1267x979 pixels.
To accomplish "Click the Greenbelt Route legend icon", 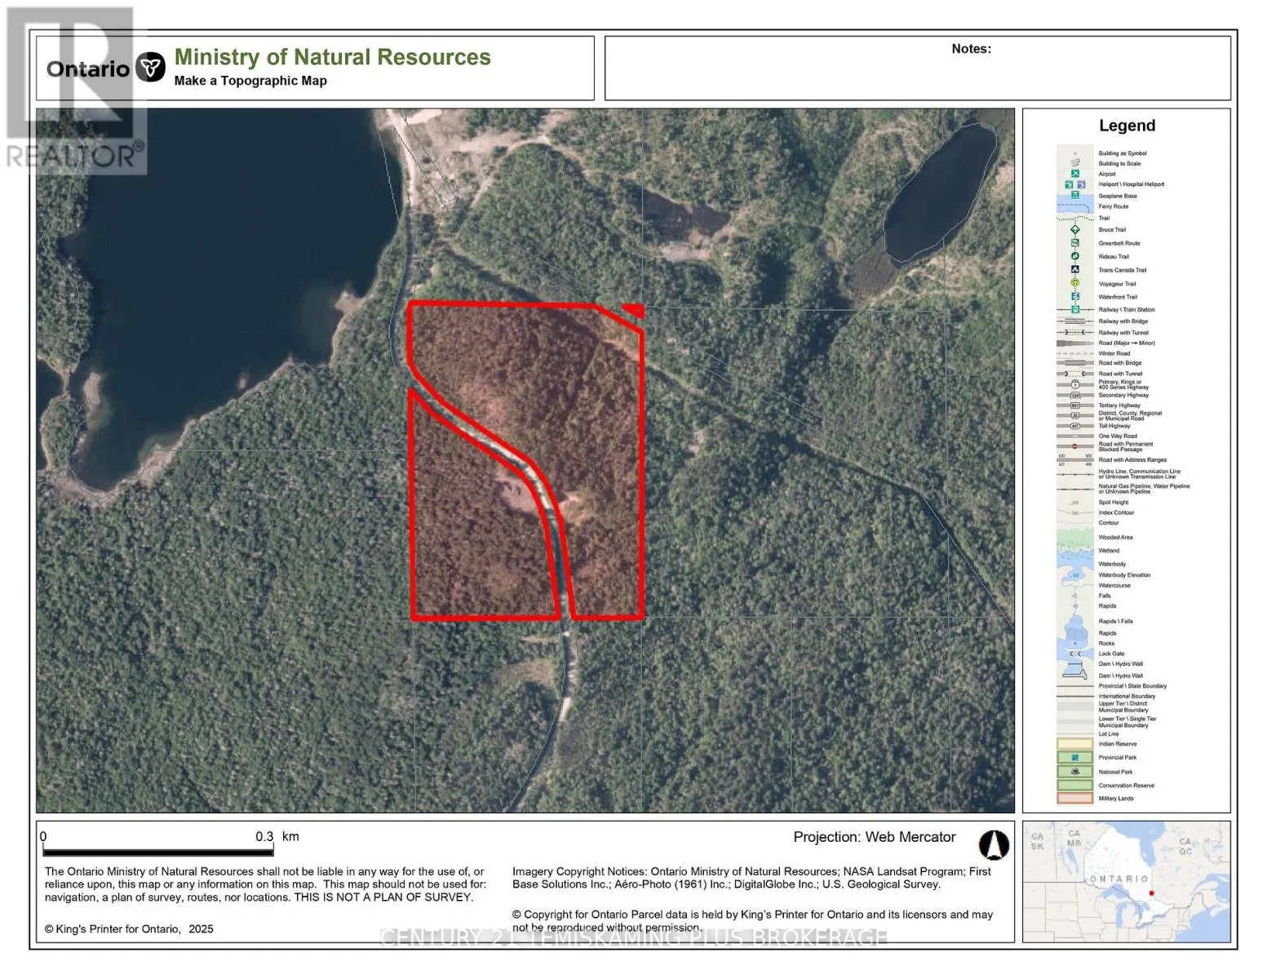I will (x=1074, y=243).
